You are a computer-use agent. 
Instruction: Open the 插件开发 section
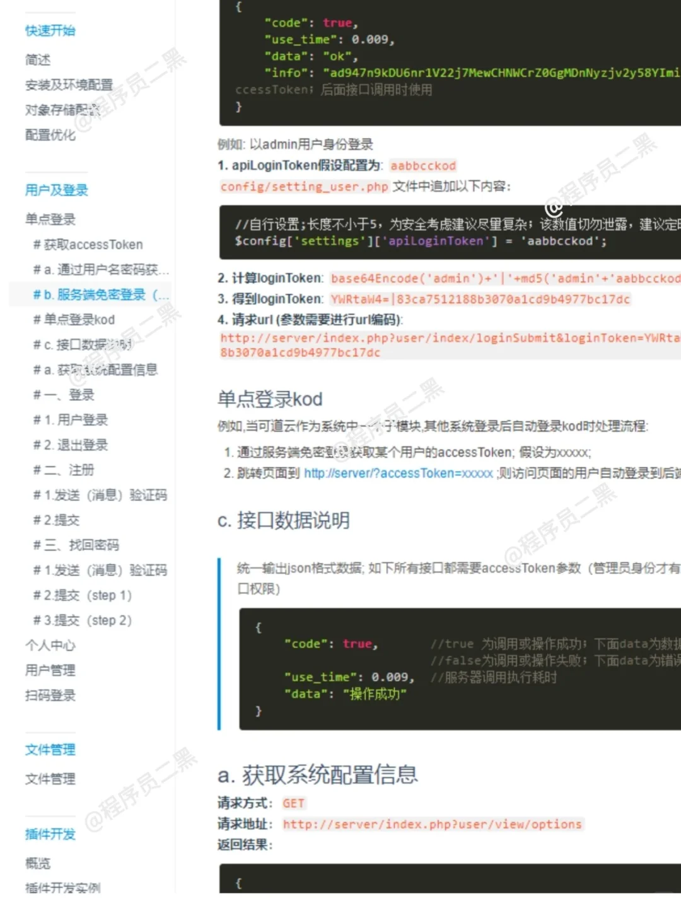click(50, 834)
